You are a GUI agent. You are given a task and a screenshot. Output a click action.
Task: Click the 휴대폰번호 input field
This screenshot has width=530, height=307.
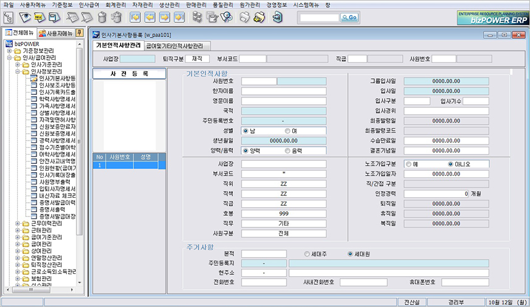(465, 282)
